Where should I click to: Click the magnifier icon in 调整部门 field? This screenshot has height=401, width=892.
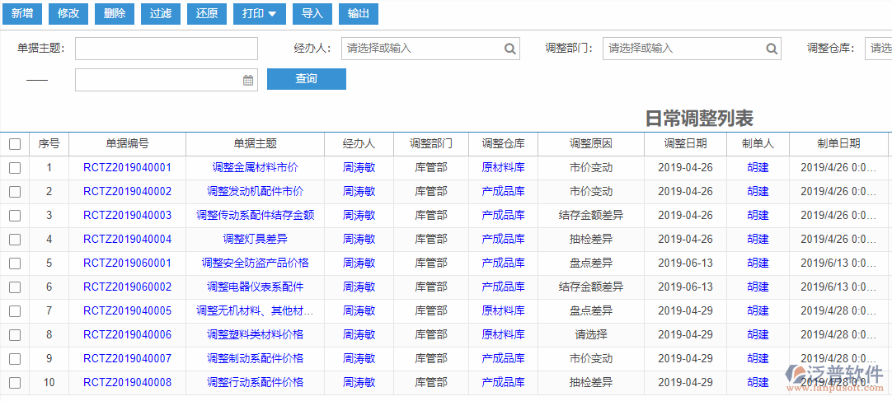click(772, 49)
